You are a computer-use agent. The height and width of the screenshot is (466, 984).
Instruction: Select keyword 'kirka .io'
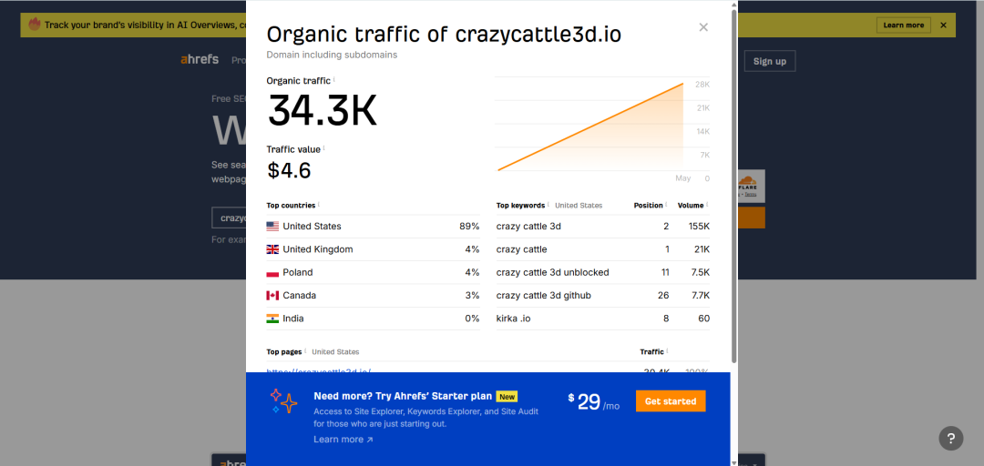pyautogui.click(x=513, y=319)
